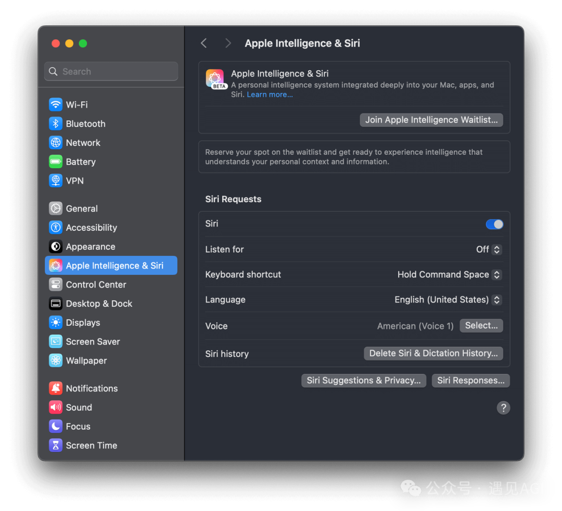Select the Accessibility icon
This screenshot has height=511, width=562.
pyautogui.click(x=56, y=227)
